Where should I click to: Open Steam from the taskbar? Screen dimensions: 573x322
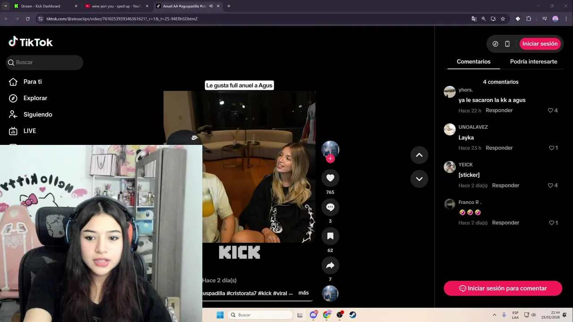(353, 315)
